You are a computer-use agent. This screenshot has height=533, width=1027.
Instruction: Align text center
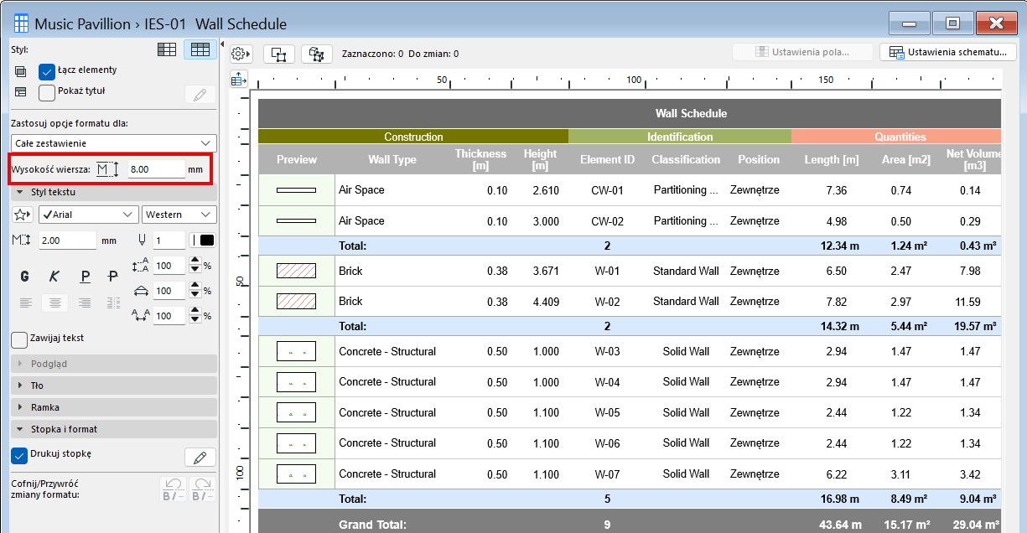tap(55, 303)
